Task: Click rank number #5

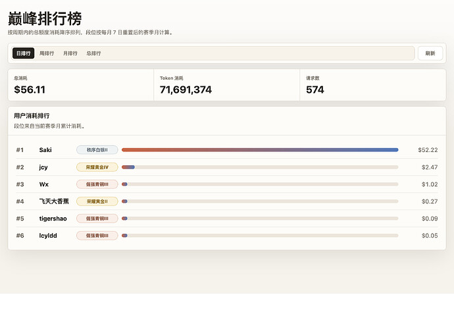Action: [20, 219]
